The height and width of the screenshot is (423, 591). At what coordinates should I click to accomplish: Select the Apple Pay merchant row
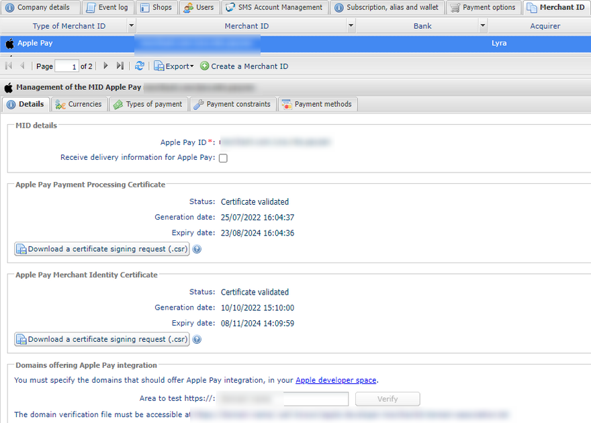pyautogui.click(x=295, y=44)
